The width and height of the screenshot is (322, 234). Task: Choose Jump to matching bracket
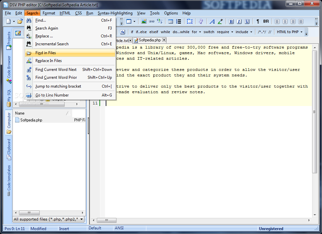pos(70,86)
